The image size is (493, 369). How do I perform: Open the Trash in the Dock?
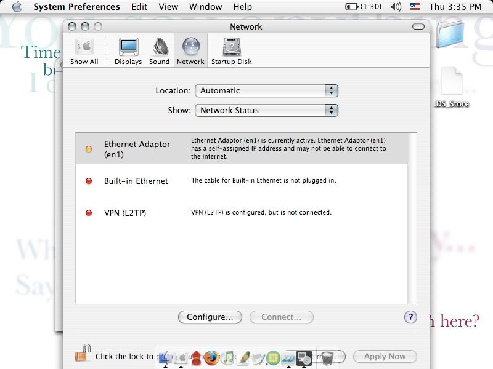327,357
